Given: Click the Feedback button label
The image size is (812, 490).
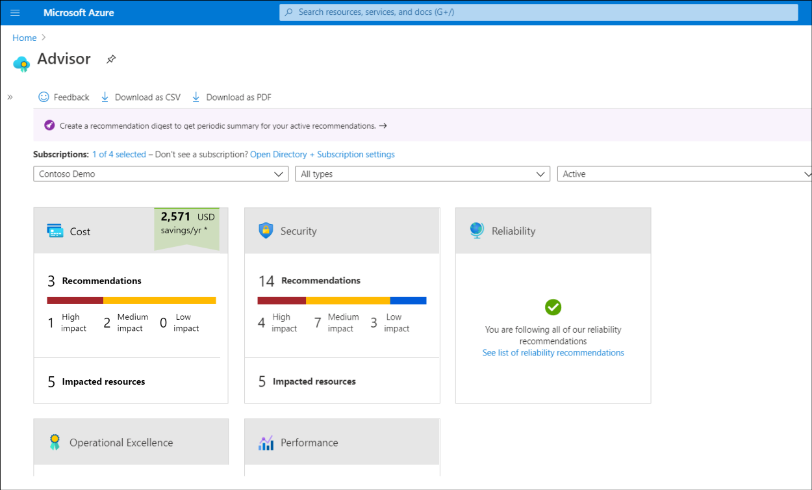Looking at the screenshot, I should 71,97.
